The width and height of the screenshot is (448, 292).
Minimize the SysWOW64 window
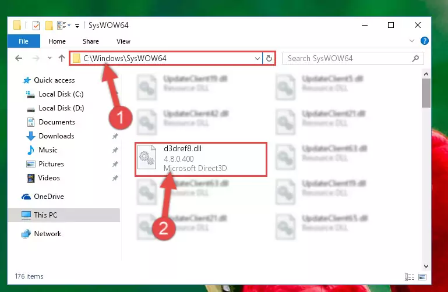click(365, 25)
